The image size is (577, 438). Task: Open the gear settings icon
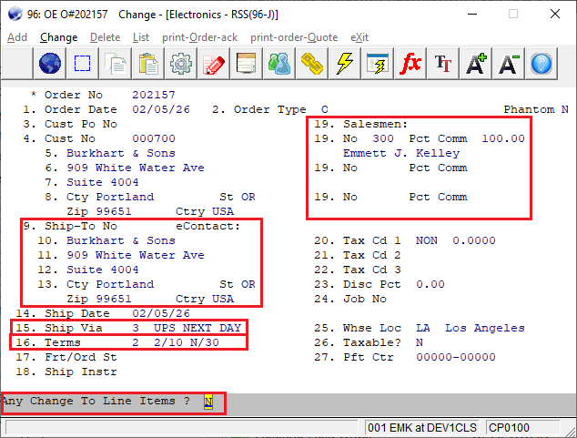click(x=181, y=64)
